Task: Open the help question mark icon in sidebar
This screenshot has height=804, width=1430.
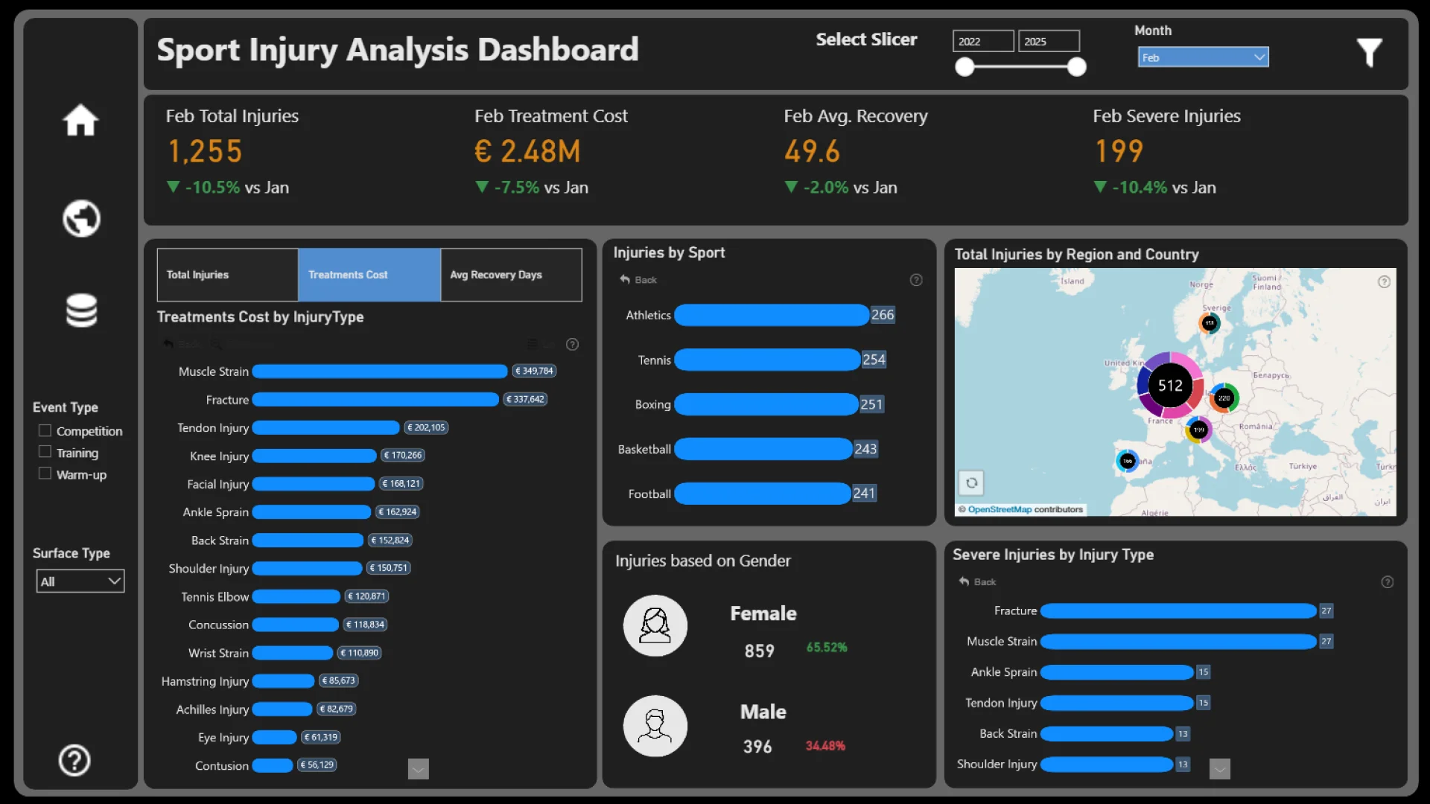Action: [74, 760]
